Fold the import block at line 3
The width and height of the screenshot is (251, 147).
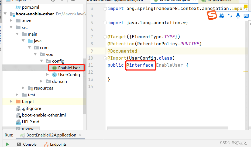(105, 9)
